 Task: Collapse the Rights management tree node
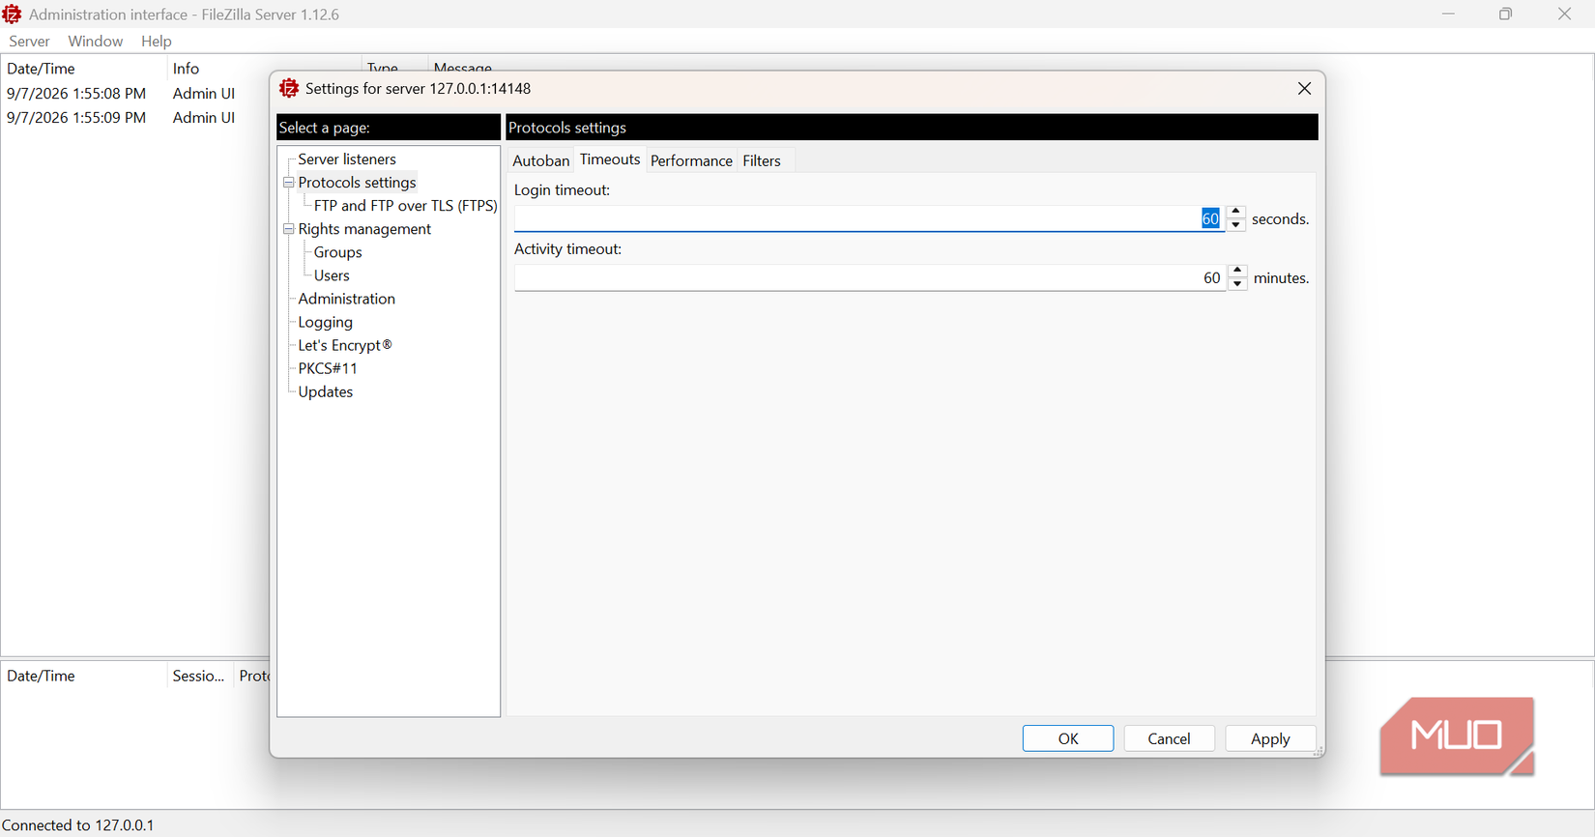288,229
